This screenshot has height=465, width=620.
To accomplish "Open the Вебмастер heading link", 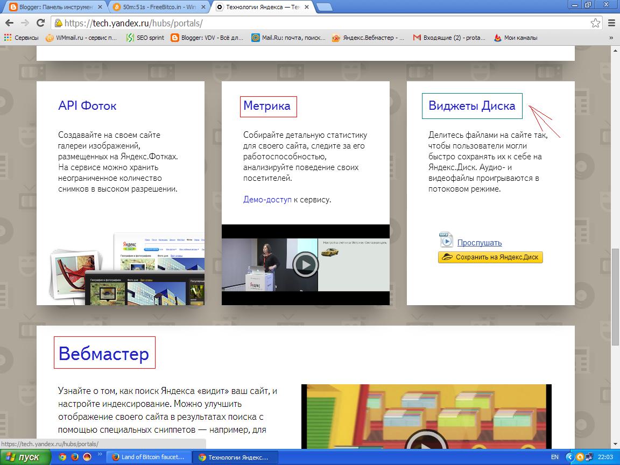I will coord(104,353).
